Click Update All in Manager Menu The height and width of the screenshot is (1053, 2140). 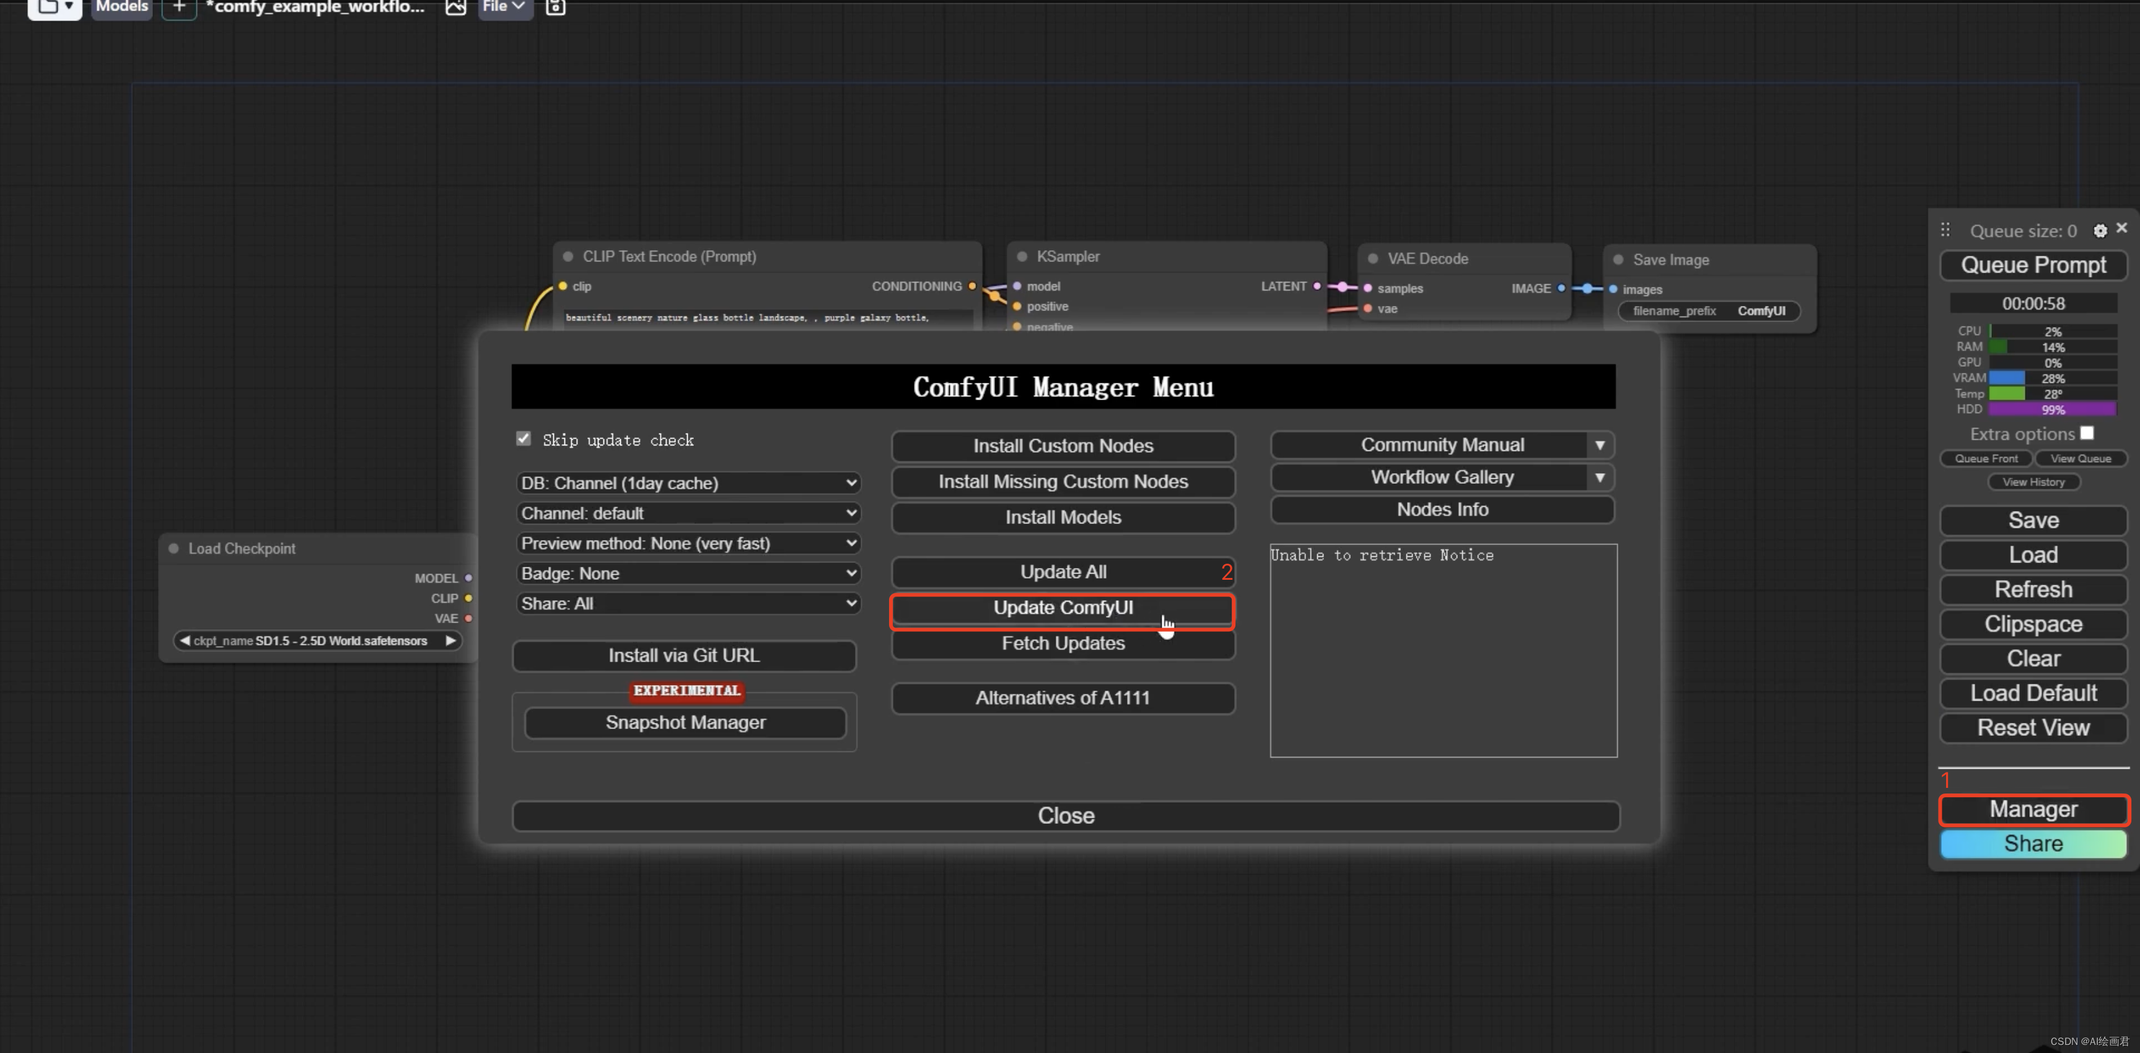coord(1063,572)
